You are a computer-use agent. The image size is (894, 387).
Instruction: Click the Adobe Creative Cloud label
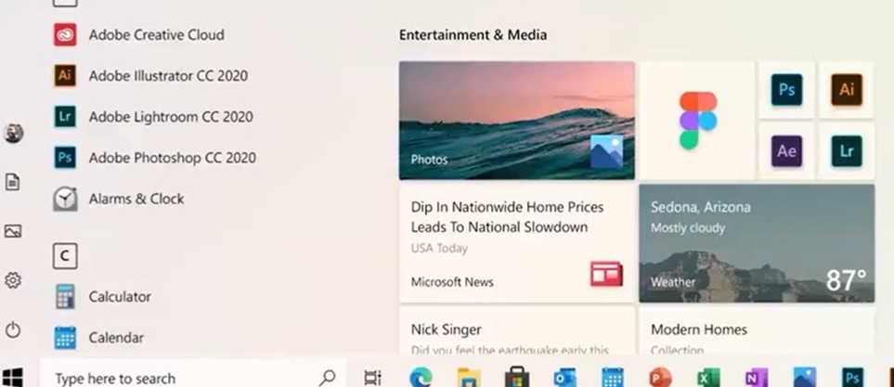click(156, 34)
